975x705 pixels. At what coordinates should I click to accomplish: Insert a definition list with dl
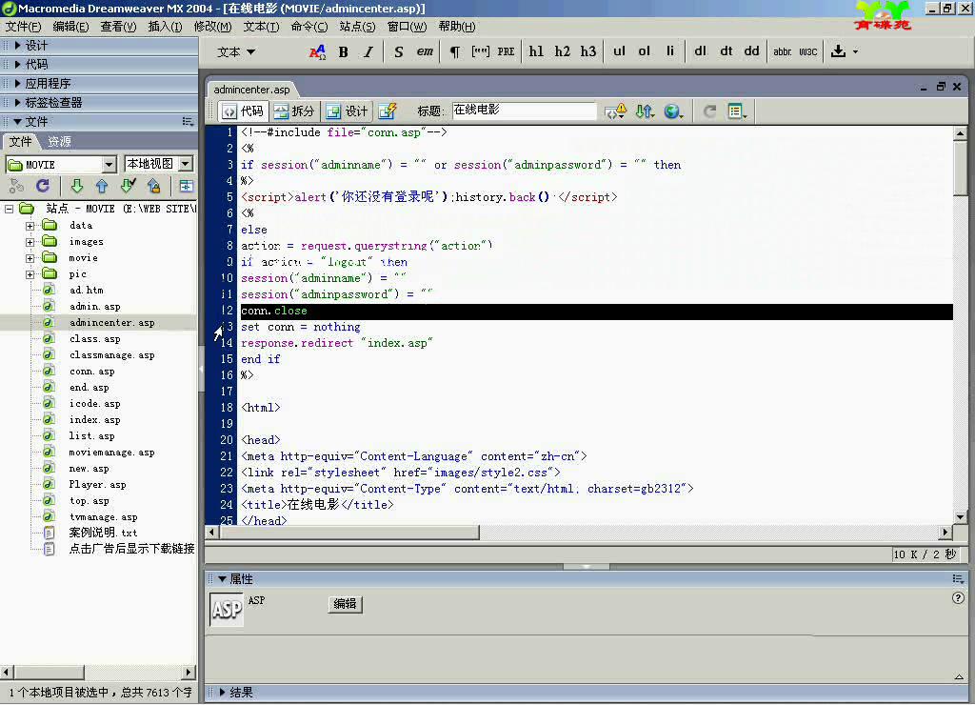700,51
